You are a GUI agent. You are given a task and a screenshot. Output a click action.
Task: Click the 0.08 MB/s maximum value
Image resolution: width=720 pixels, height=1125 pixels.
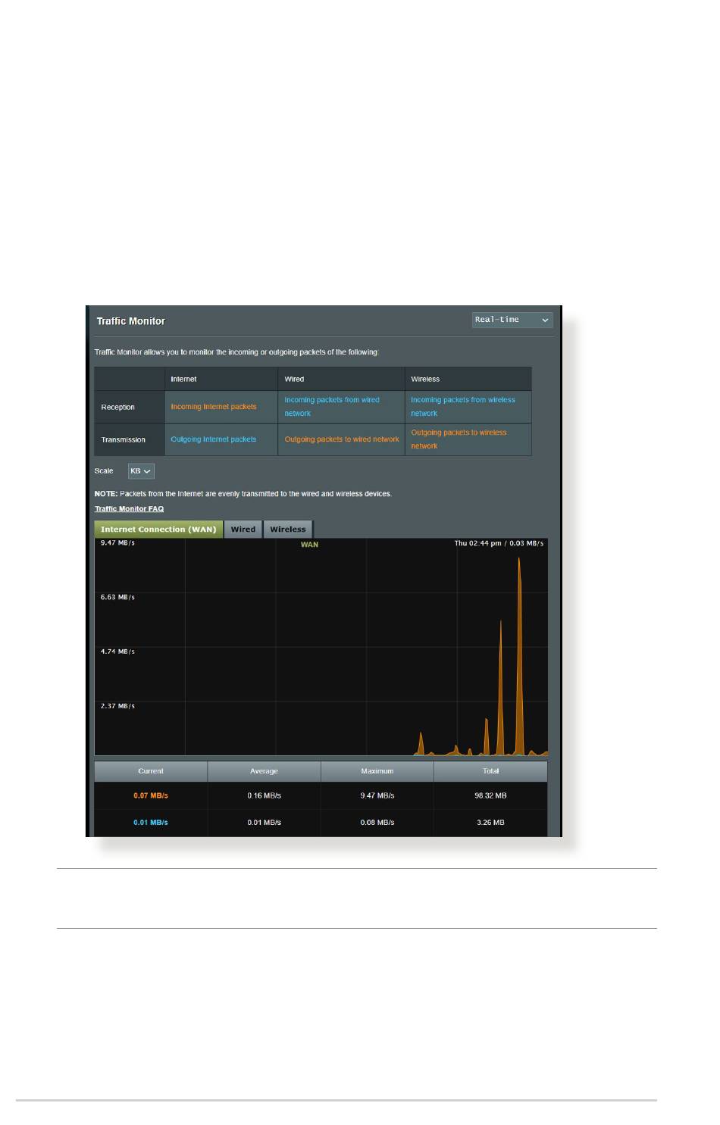377,822
